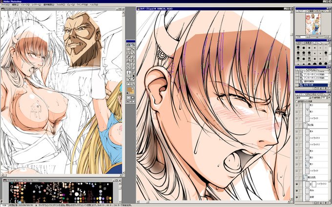This screenshot has width=332, height=207.
Task: Select the Eraser tool
Action: (128, 64)
